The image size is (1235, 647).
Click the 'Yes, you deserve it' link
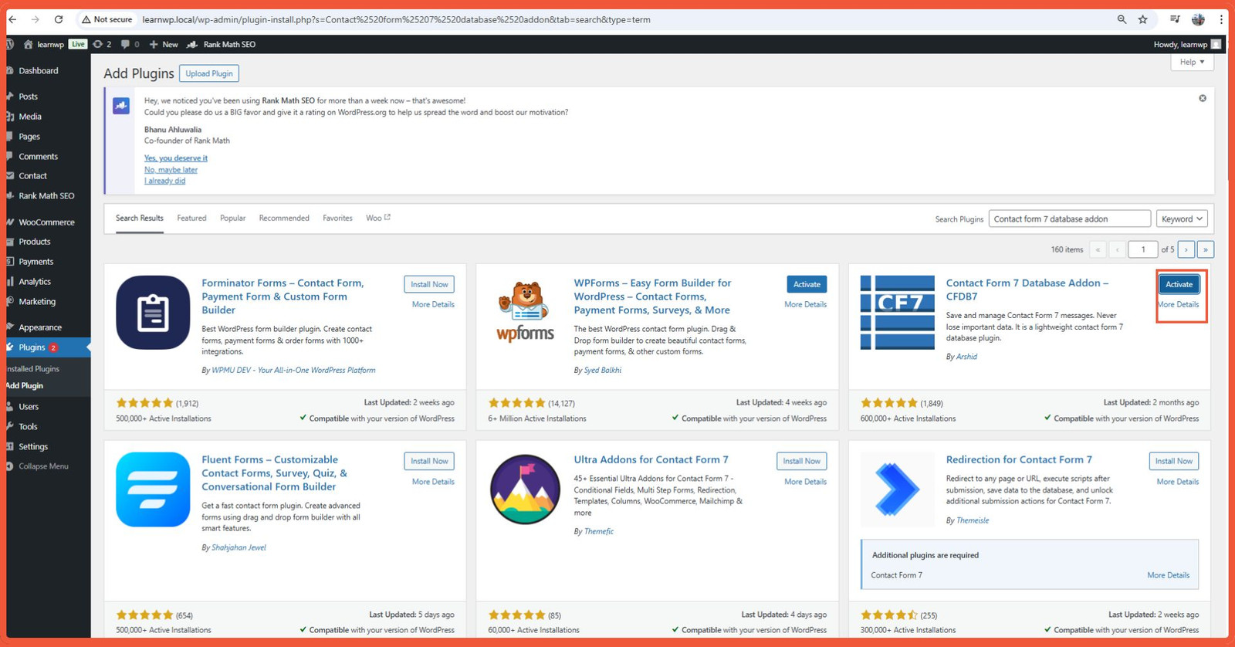coord(176,158)
